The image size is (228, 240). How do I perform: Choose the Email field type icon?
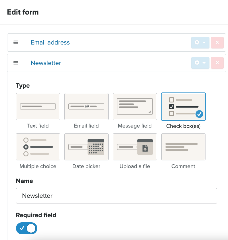[x=86, y=106]
